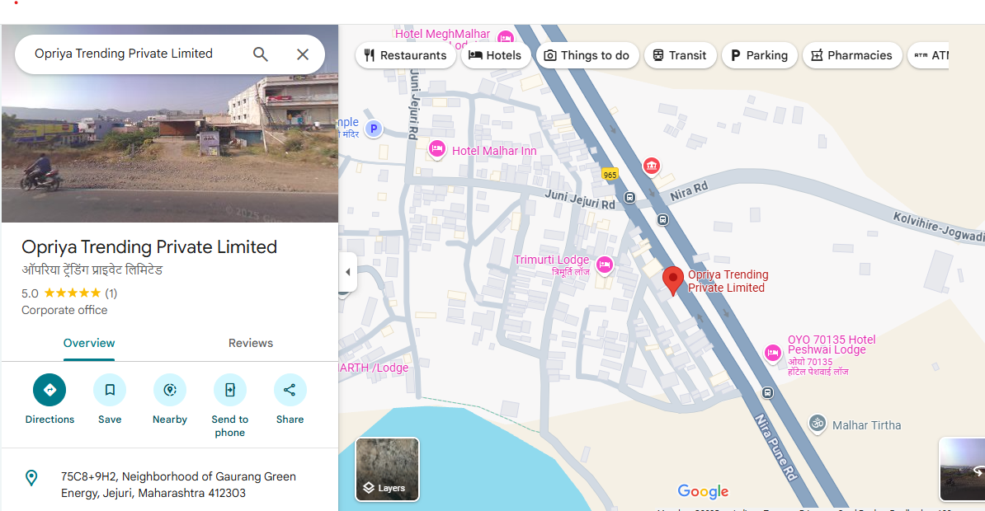The height and width of the screenshot is (511, 985).
Task: Click the search magnifier icon
Action: point(261,54)
